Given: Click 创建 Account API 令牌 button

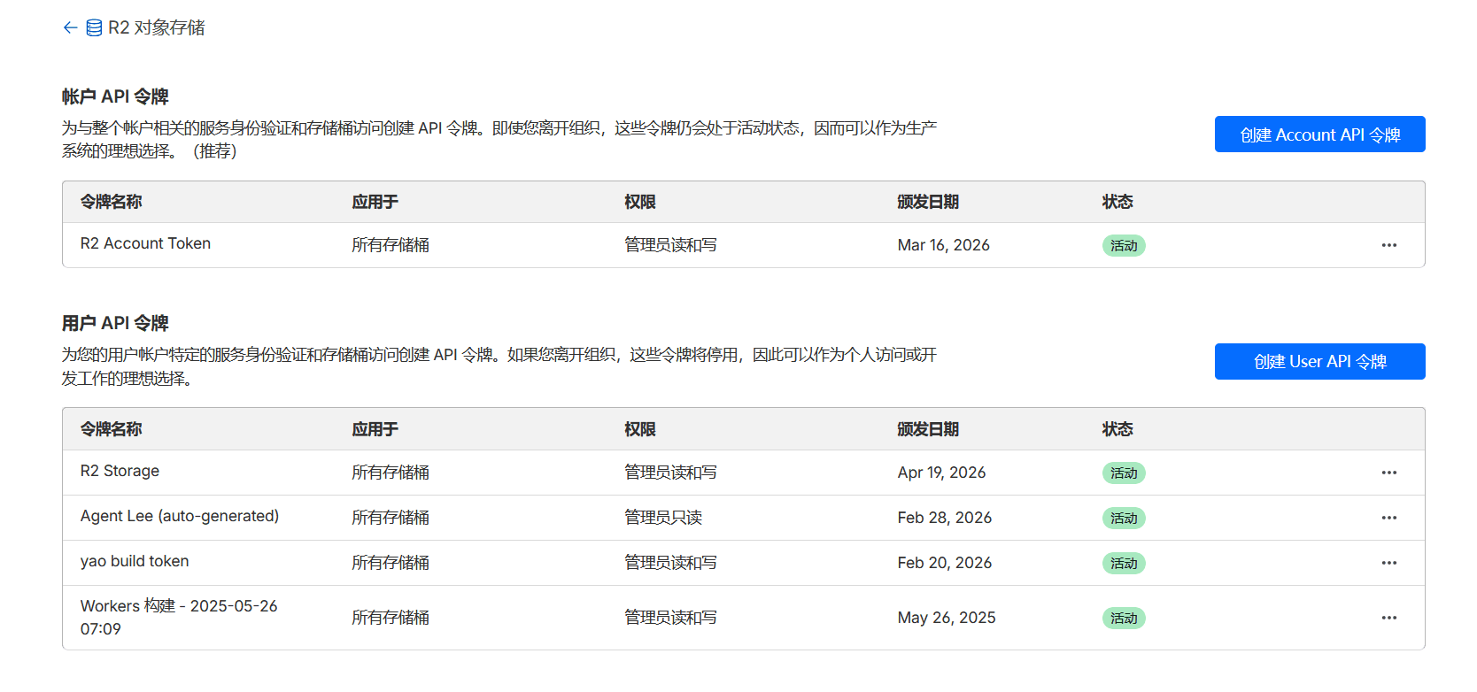Looking at the screenshot, I should tap(1319, 135).
